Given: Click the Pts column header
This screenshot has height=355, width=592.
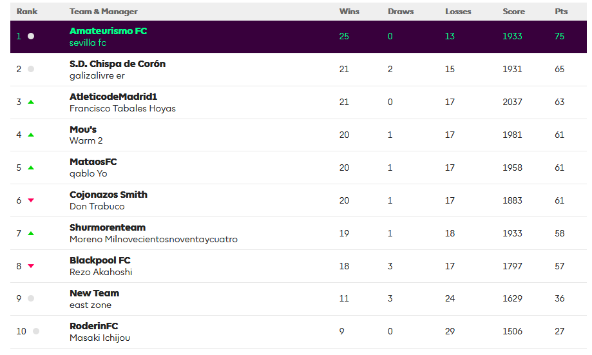Looking at the screenshot, I should (561, 12).
